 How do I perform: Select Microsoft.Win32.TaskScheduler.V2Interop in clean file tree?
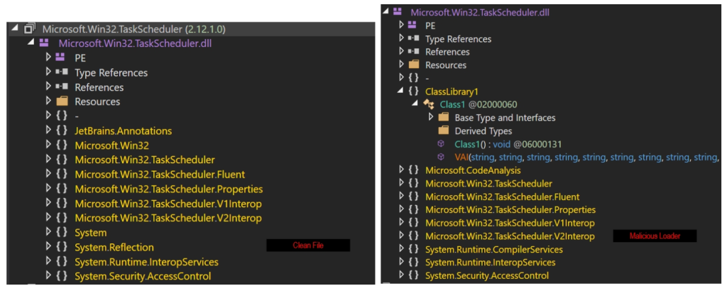[168, 218]
